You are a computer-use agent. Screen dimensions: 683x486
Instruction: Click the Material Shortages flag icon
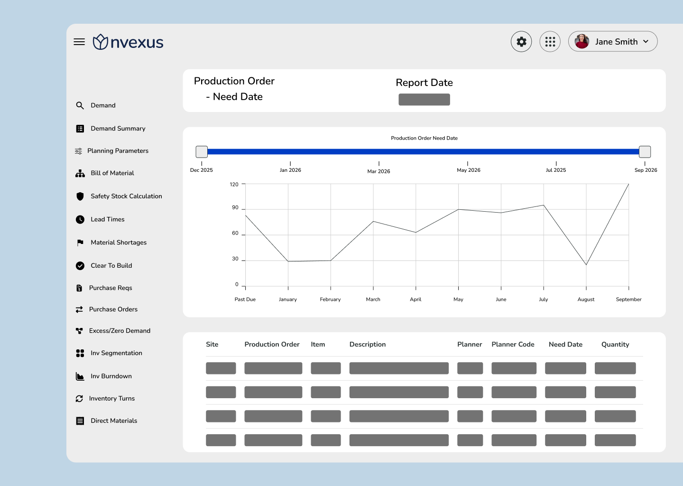click(x=80, y=243)
